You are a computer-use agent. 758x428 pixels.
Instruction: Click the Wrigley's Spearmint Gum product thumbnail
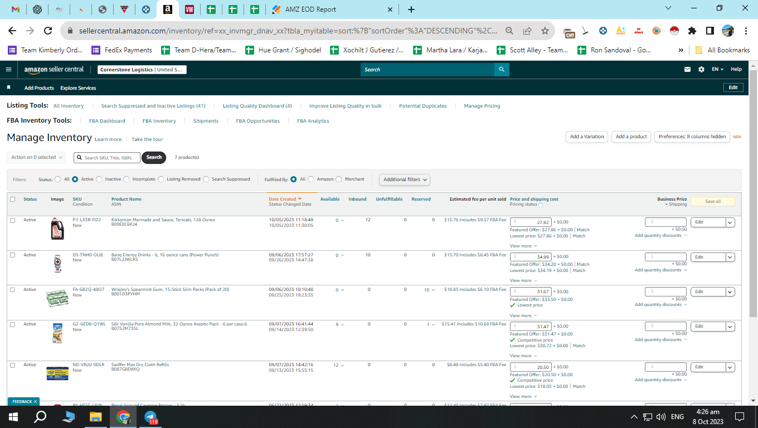point(57,298)
